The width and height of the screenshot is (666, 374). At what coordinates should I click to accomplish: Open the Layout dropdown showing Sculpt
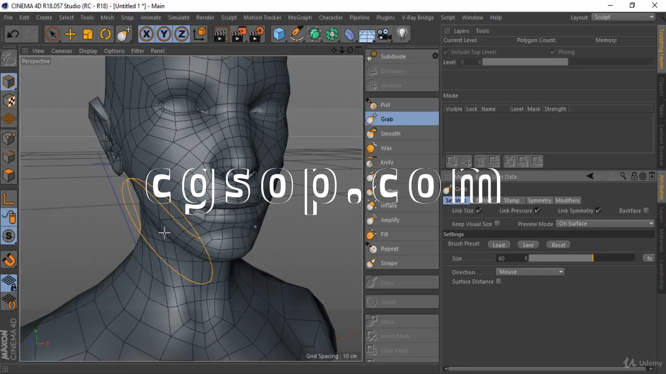(623, 17)
